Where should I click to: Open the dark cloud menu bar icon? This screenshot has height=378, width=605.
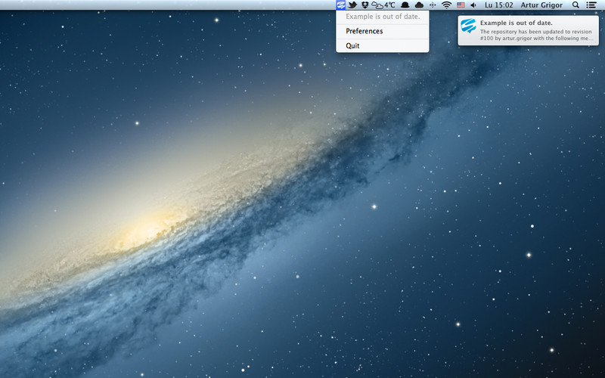point(419,5)
